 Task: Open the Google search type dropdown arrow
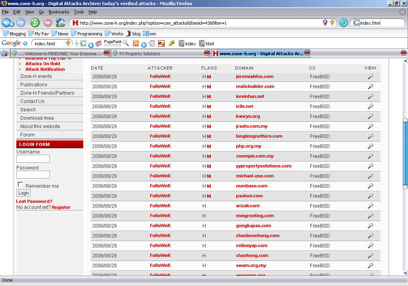(91, 45)
